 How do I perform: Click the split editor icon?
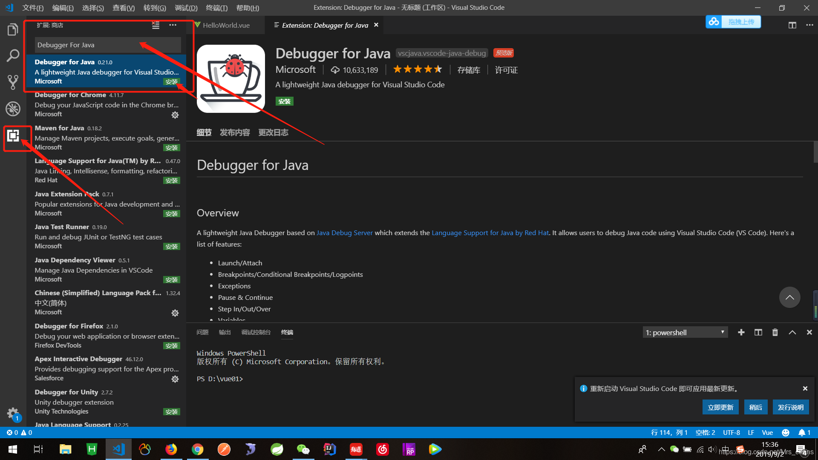[792, 25]
